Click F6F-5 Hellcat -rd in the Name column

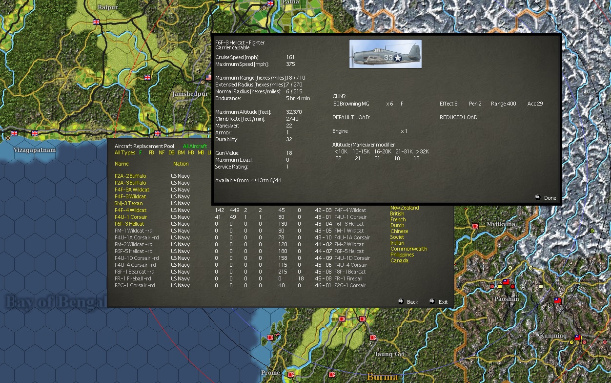133,251
